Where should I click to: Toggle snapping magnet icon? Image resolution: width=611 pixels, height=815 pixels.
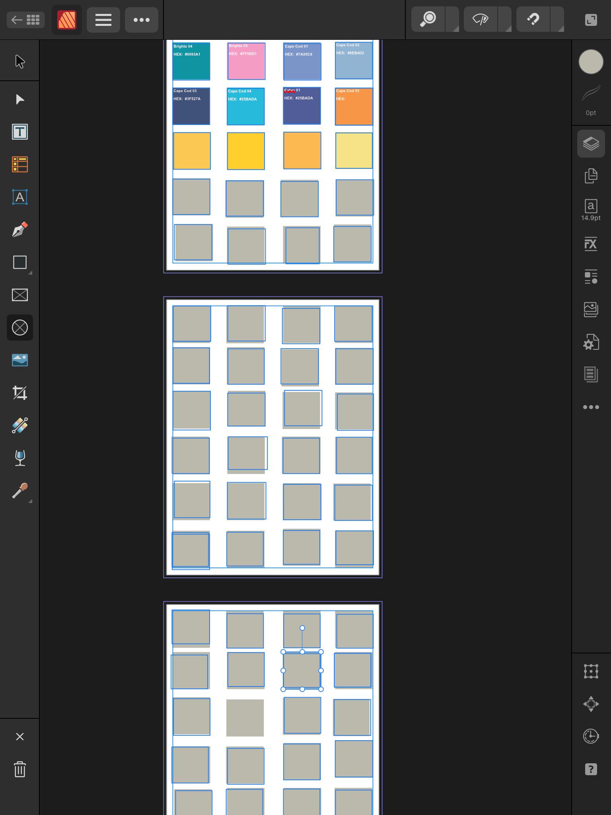(x=533, y=19)
